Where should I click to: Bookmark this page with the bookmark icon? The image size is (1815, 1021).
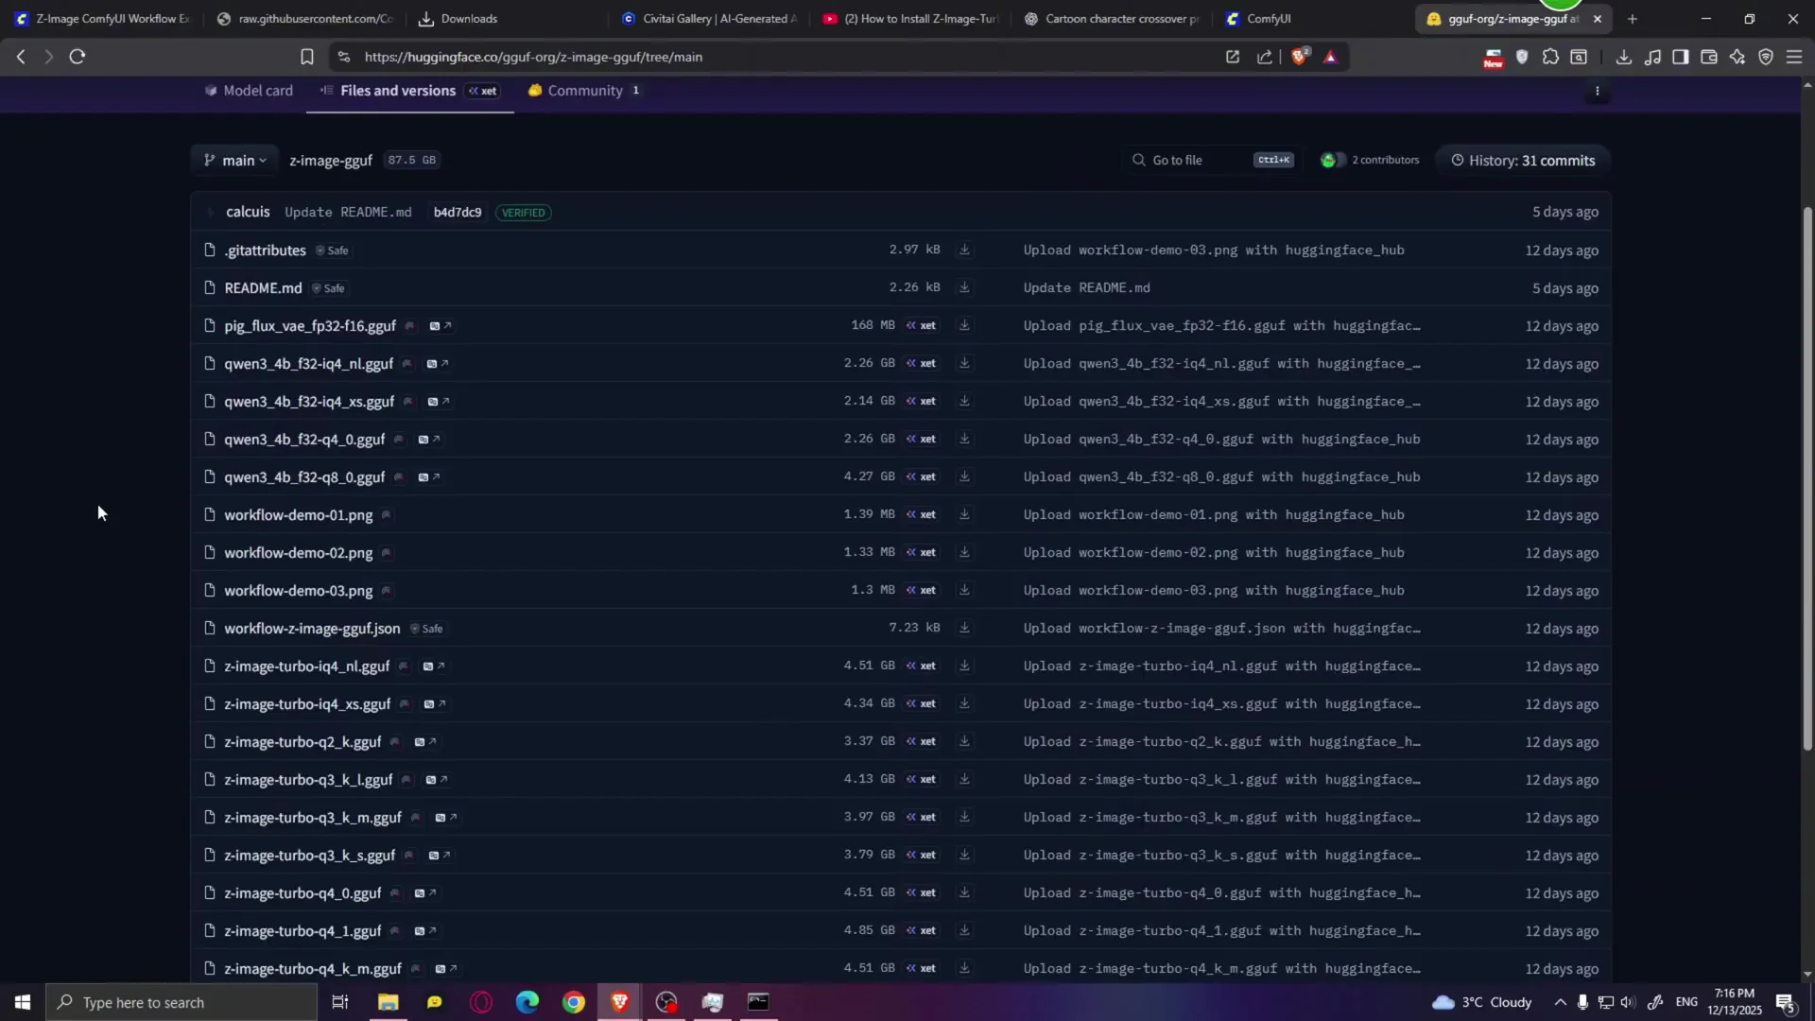[306, 57]
